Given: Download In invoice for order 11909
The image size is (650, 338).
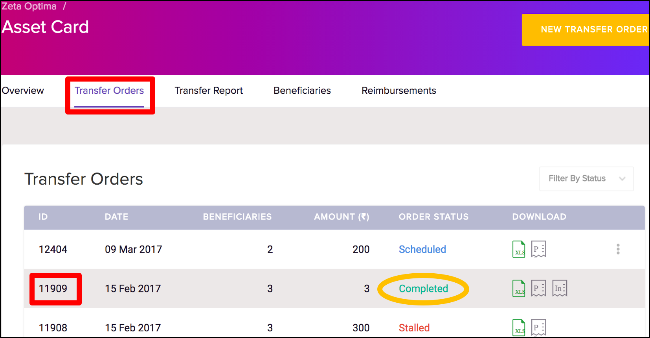Looking at the screenshot, I should tap(560, 289).
